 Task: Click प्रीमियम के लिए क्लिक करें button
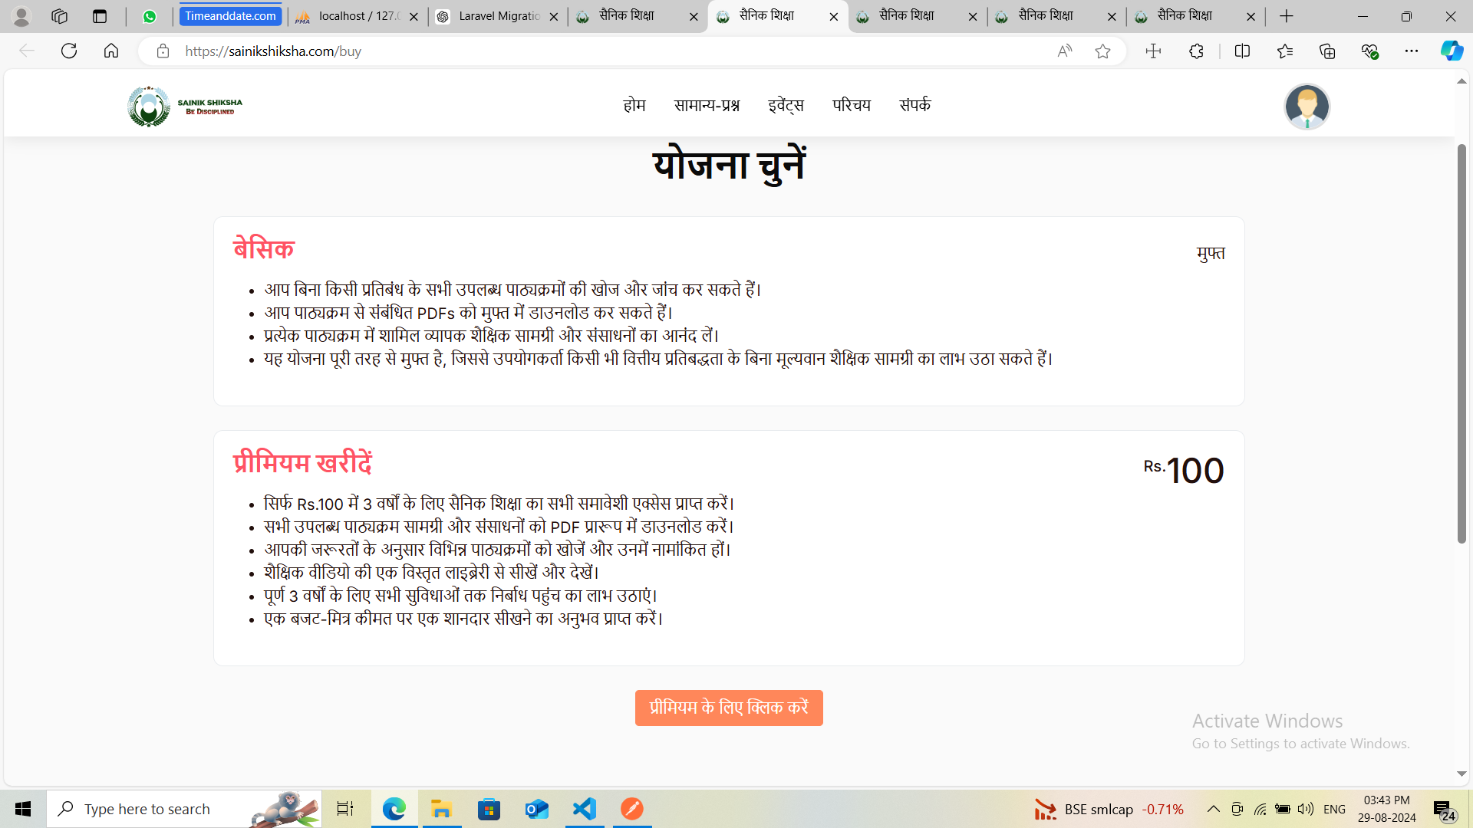(x=729, y=708)
